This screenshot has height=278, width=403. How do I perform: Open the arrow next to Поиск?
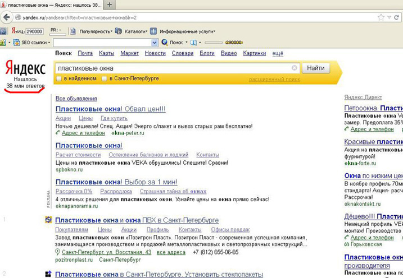(187, 43)
